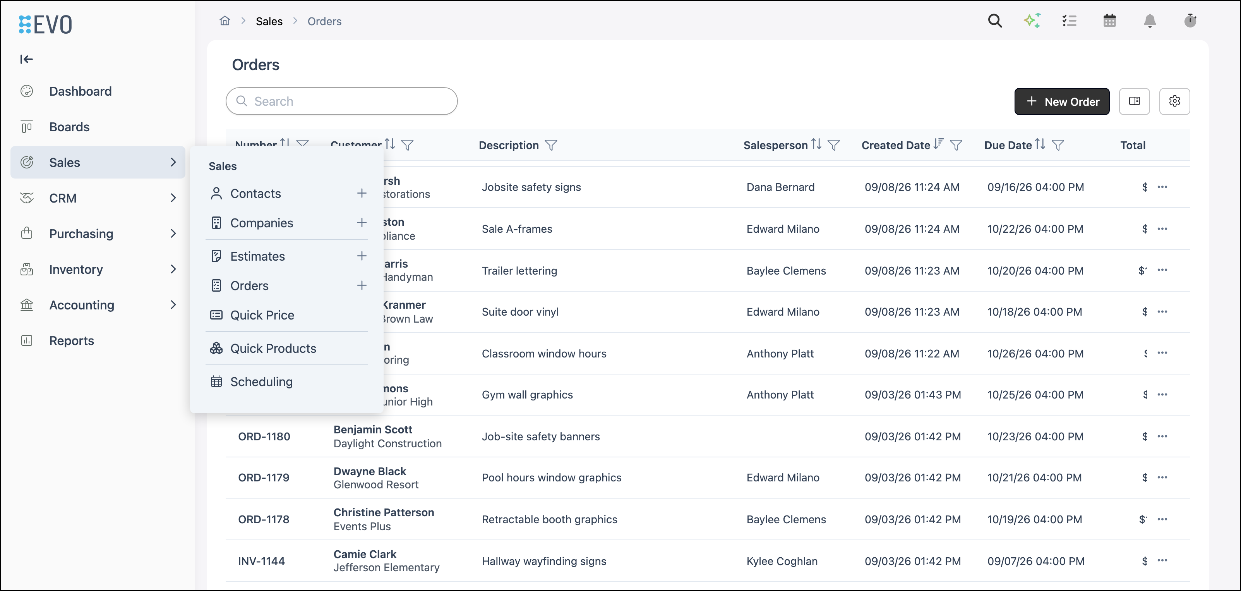Open Contacts from Sales submenu
This screenshot has height=591, width=1241.
click(x=255, y=193)
